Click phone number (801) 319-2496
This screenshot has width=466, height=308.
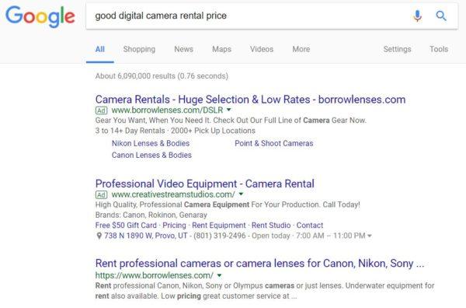[220, 236]
